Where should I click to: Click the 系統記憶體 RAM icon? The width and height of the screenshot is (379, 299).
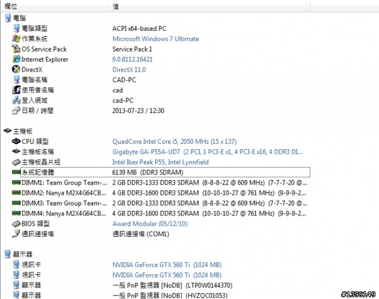coord(16,172)
